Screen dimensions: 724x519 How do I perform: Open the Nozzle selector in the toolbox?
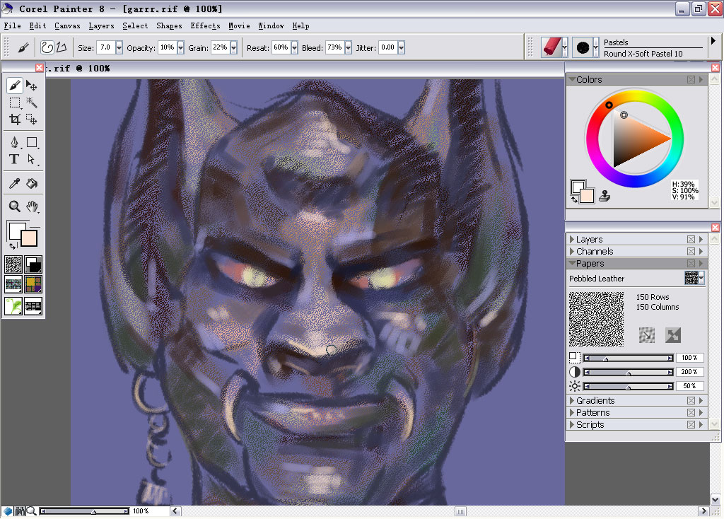tap(33, 305)
